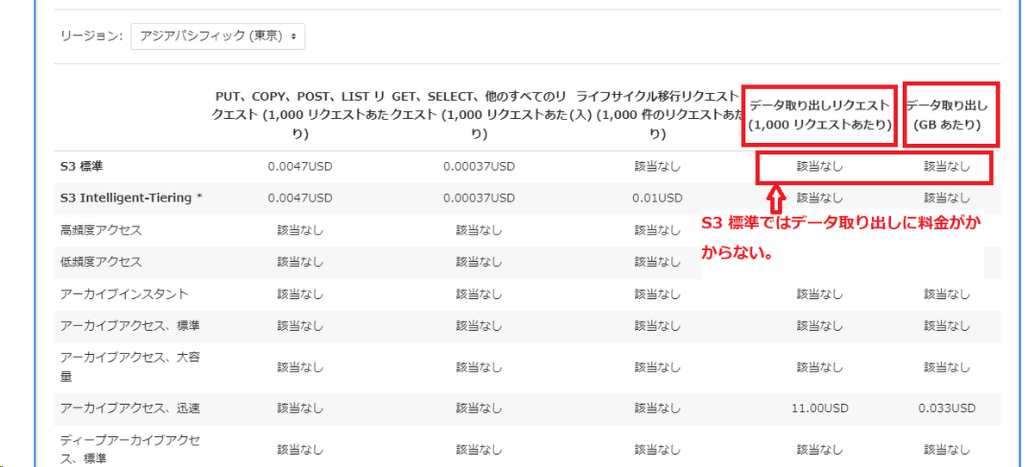
Task: Select the 低頻度アクセス row label
Action: 101,262
